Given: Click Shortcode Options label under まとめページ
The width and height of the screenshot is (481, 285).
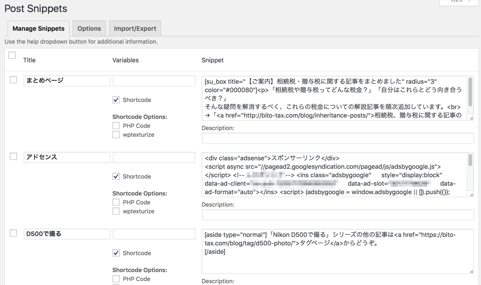Looking at the screenshot, I should [x=140, y=117].
